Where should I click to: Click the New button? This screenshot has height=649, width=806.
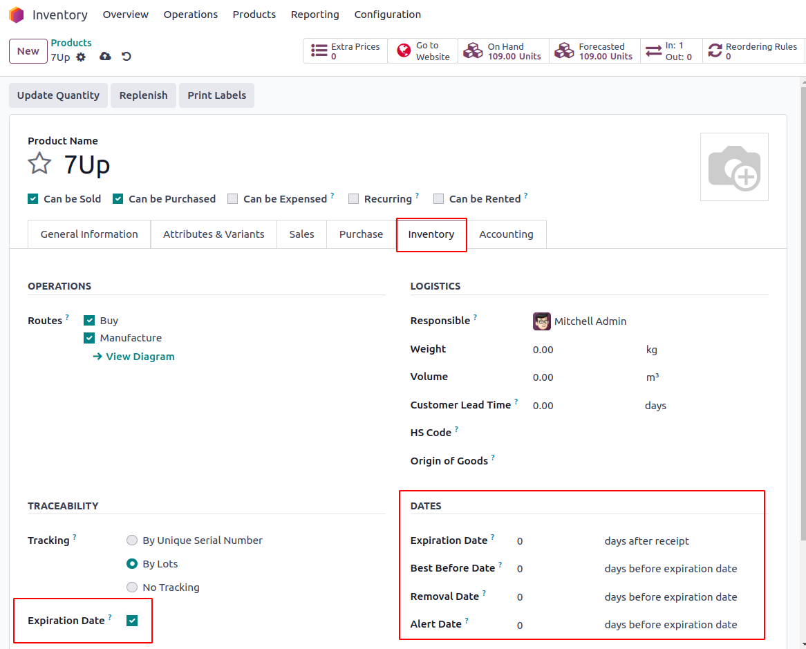pyautogui.click(x=28, y=51)
